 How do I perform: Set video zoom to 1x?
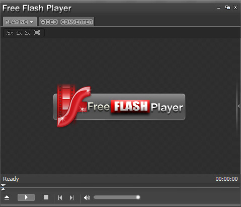19,33
